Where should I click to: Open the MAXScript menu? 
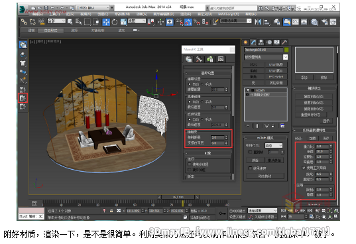coord(229,15)
